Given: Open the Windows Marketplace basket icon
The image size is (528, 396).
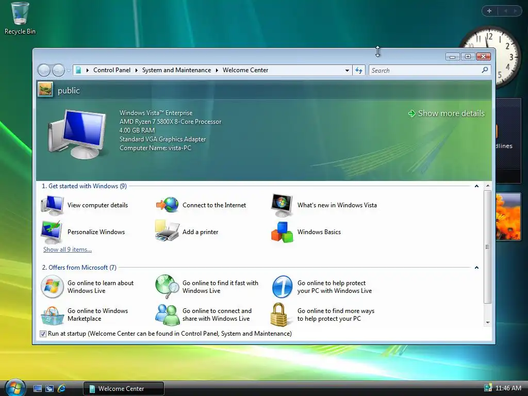Looking at the screenshot, I should click(52, 315).
